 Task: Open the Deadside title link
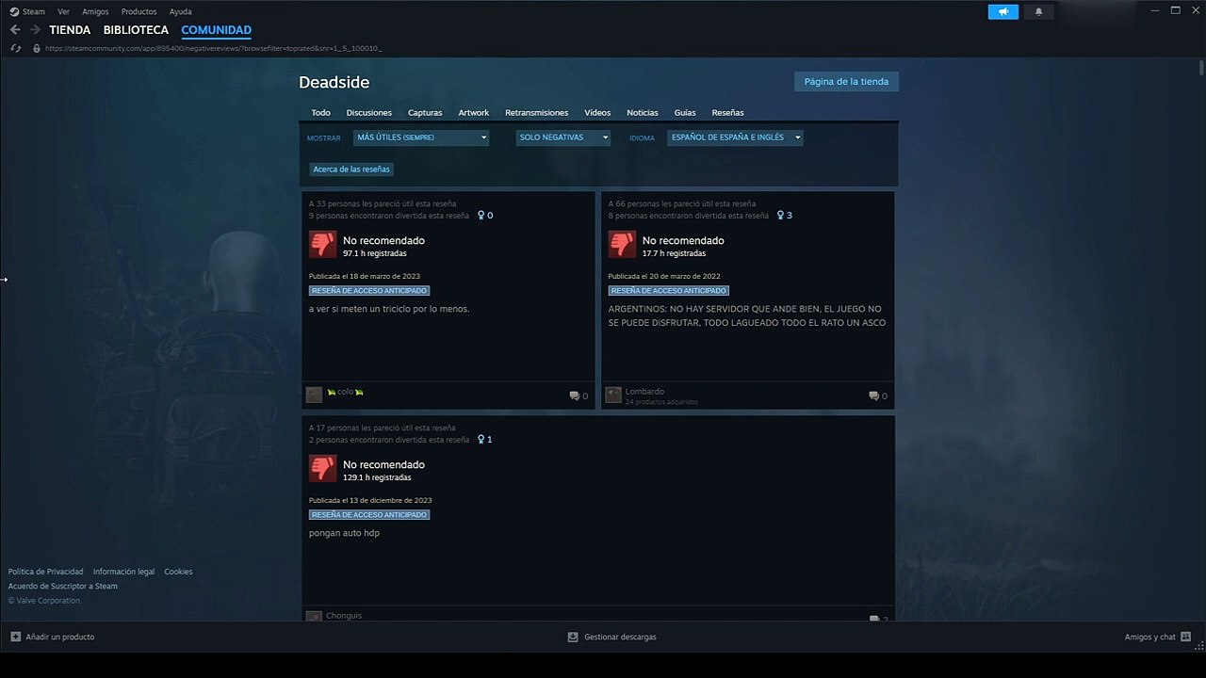pyautogui.click(x=334, y=82)
